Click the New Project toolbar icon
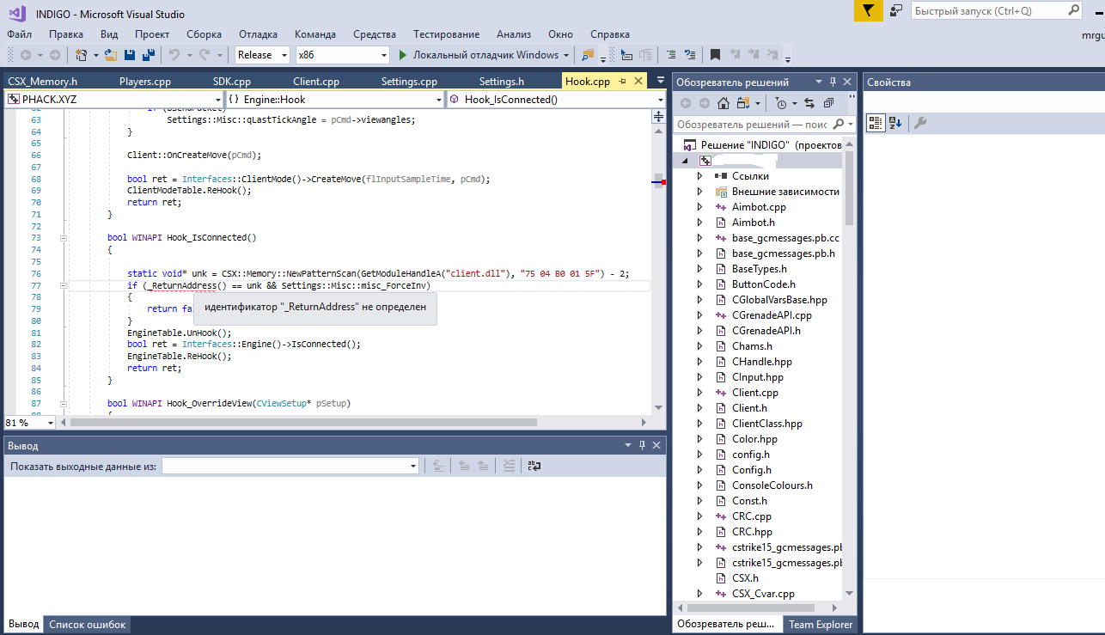 click(81, 55)
